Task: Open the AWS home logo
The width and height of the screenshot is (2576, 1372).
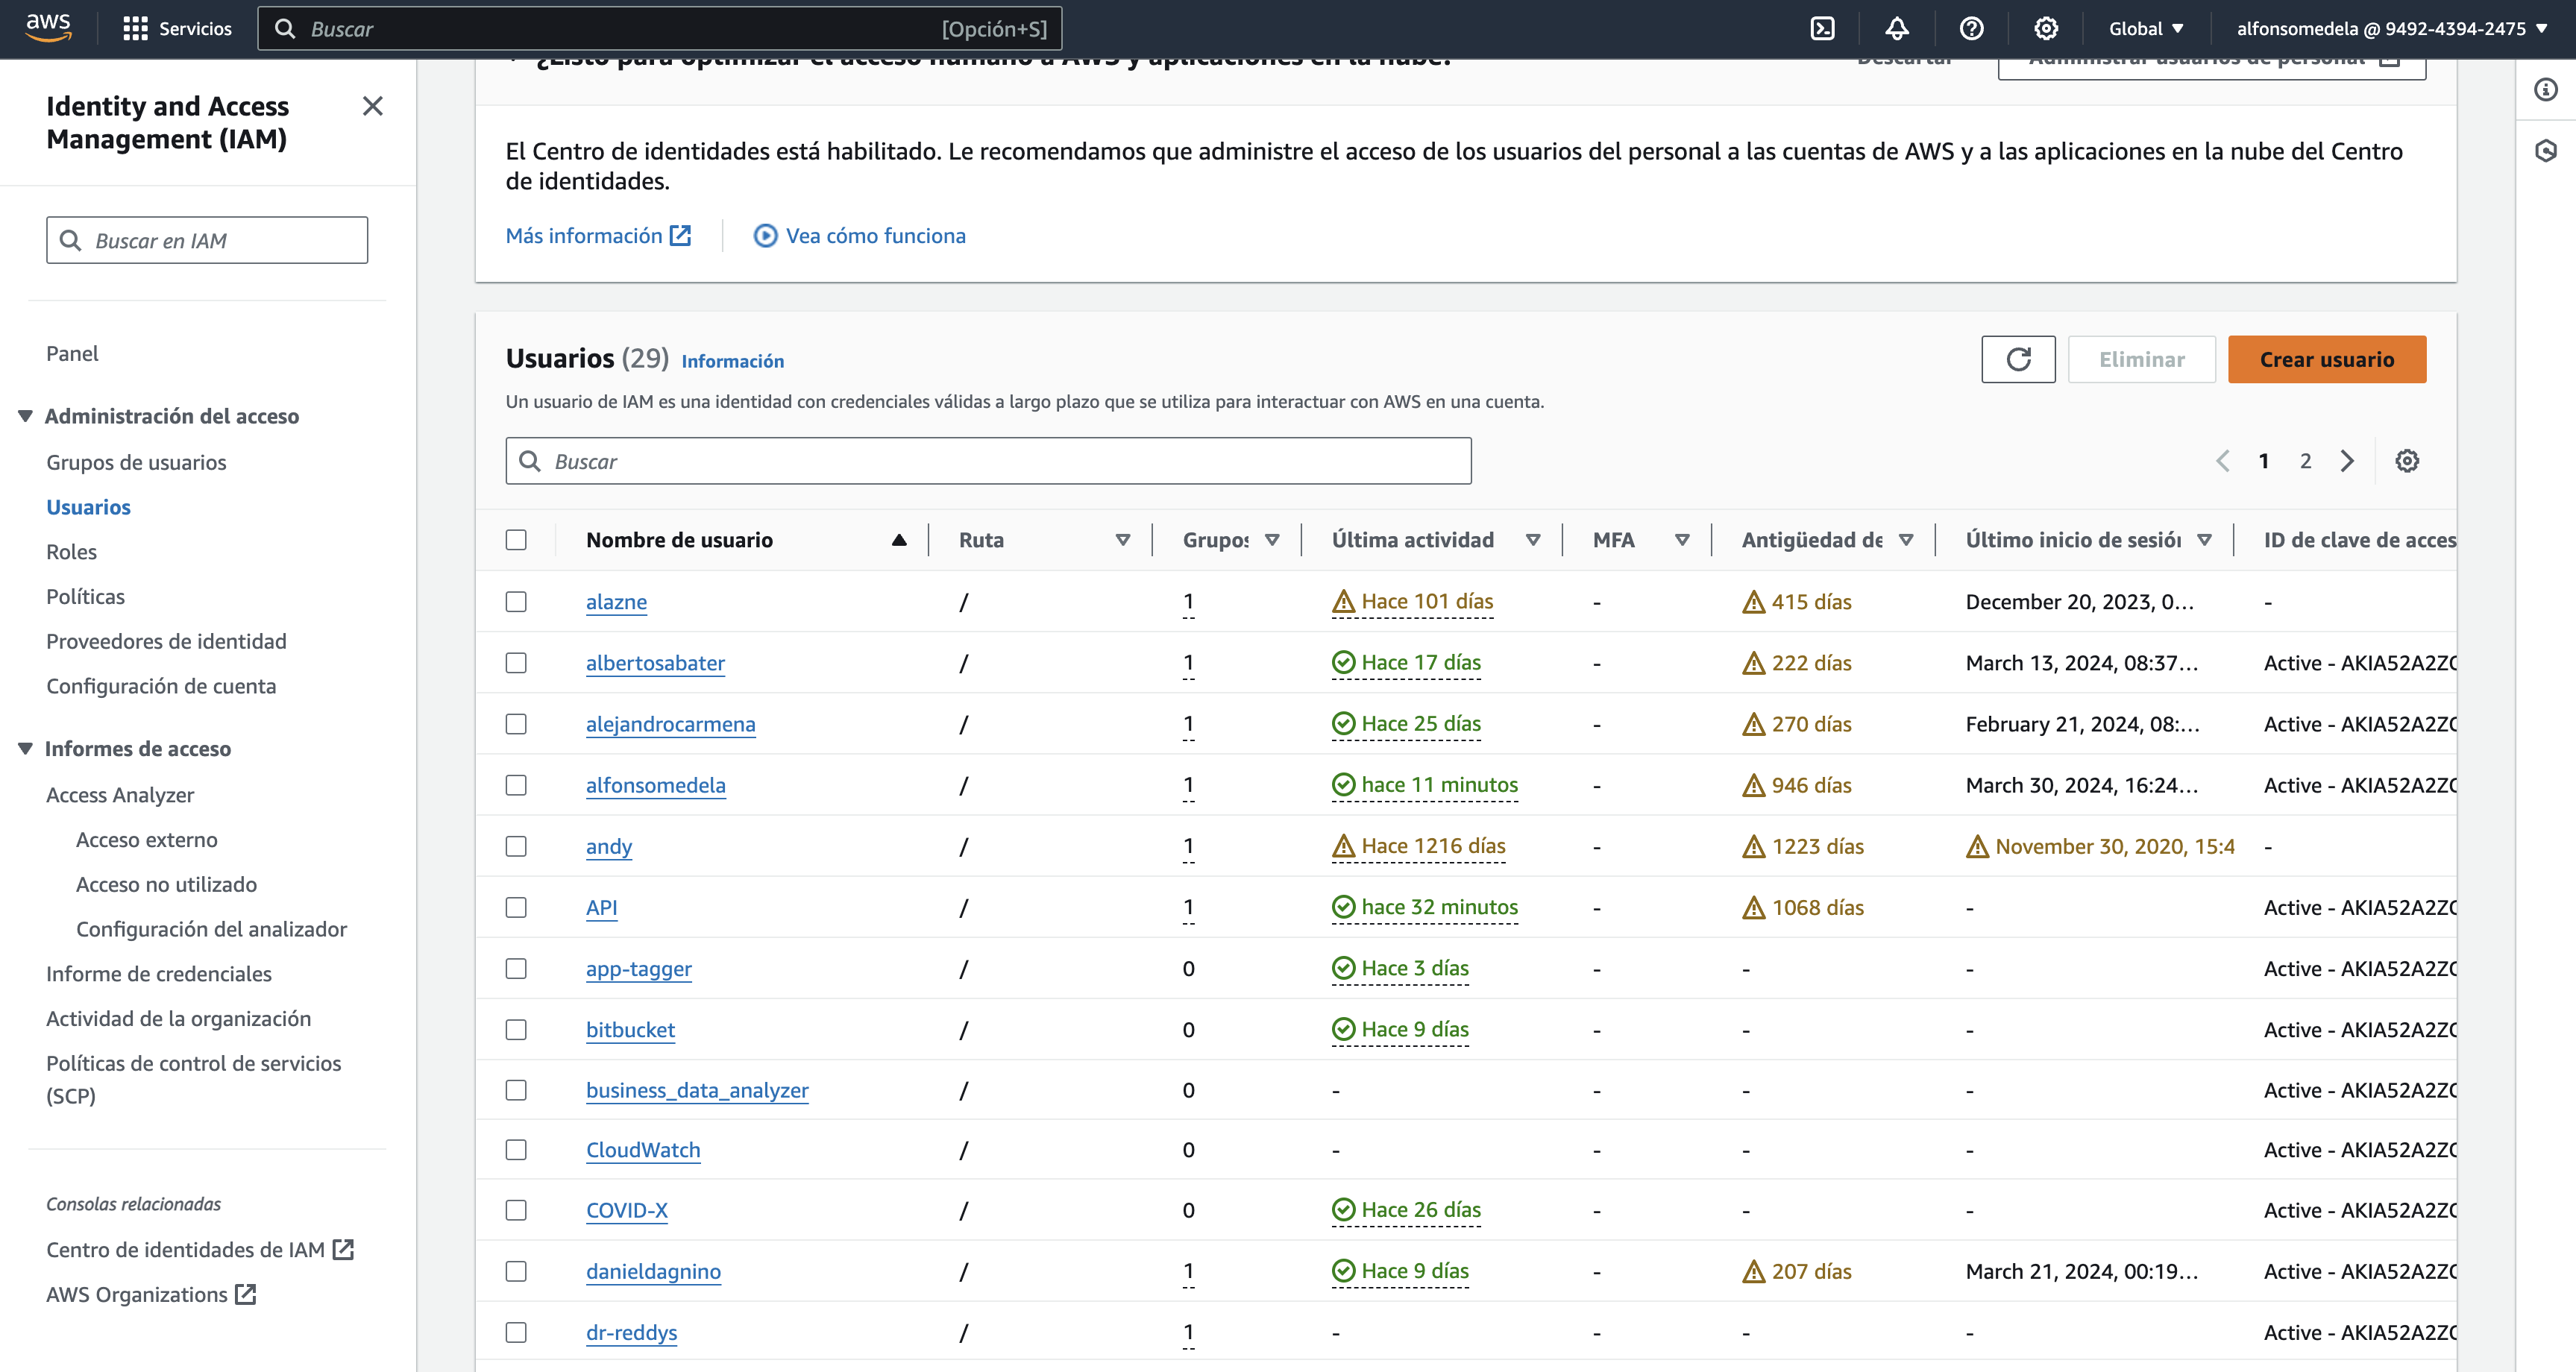Action: (48, 28)
